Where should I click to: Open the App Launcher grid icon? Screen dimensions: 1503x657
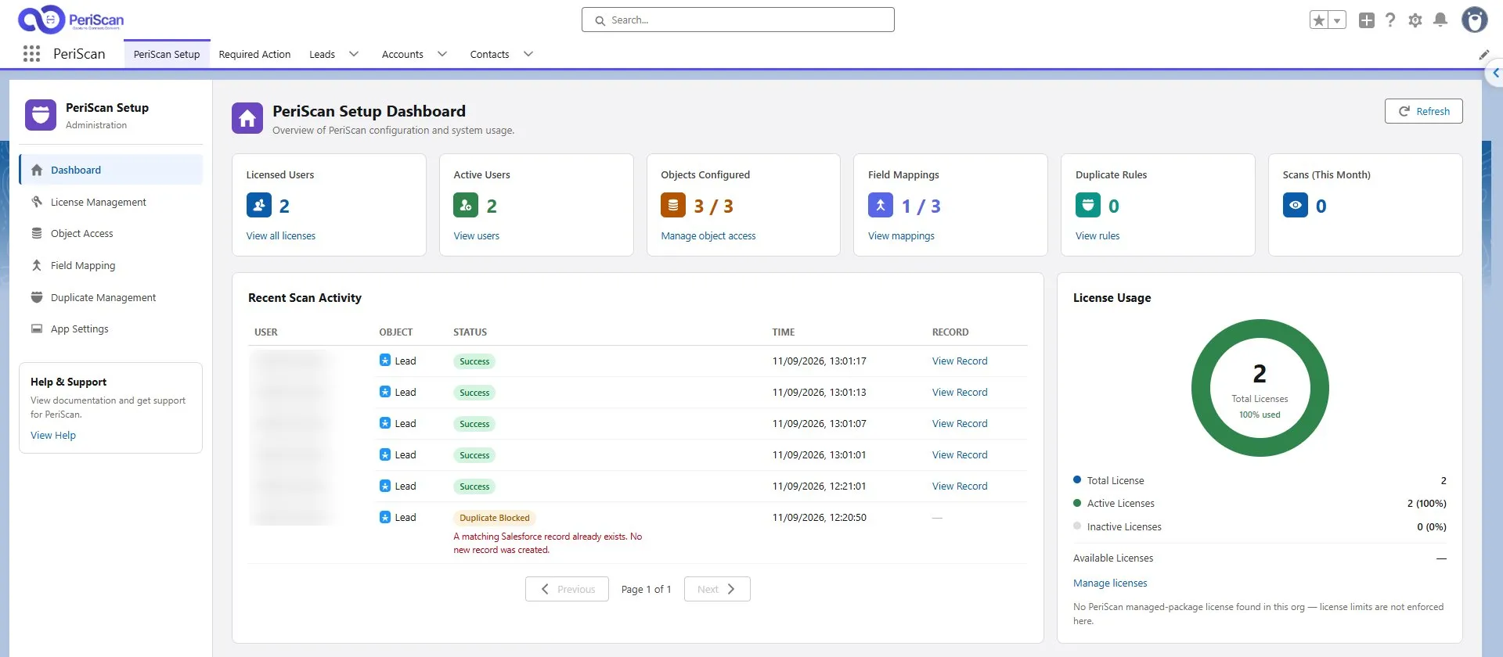coord(31,54)
